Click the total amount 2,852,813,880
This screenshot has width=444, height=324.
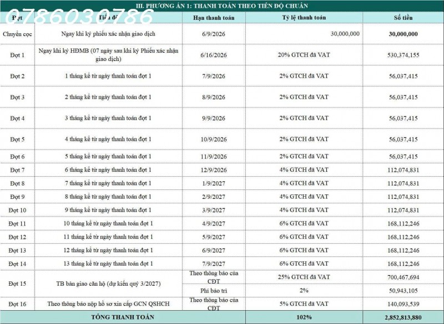pos(403,317)
